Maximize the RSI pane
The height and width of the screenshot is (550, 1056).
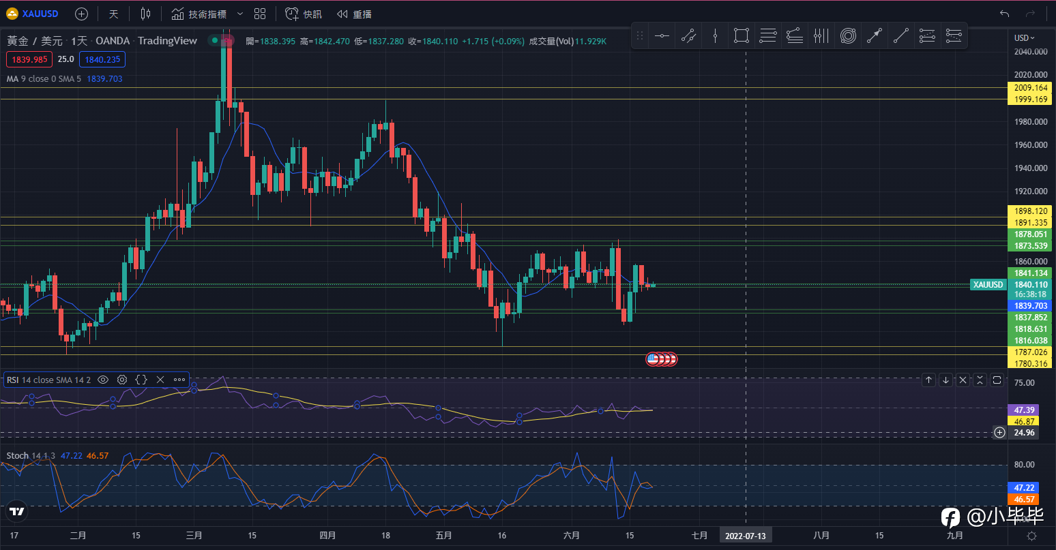997,380
